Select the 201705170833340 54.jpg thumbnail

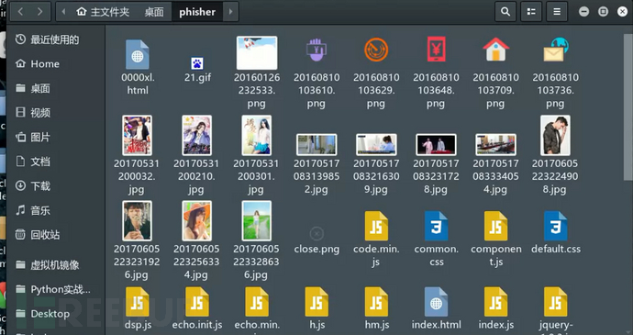click(495, 145)
